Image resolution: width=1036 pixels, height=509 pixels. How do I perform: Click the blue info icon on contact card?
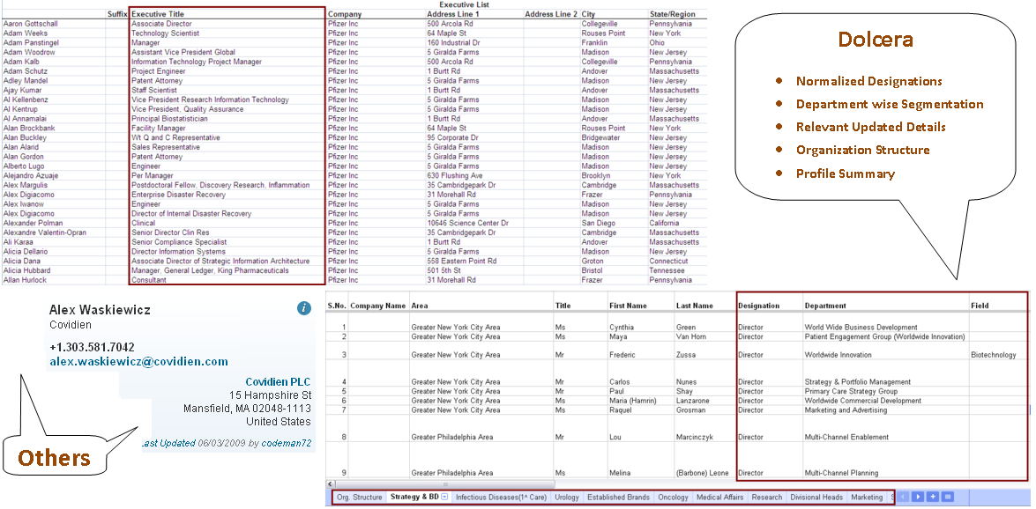[304, 308]
